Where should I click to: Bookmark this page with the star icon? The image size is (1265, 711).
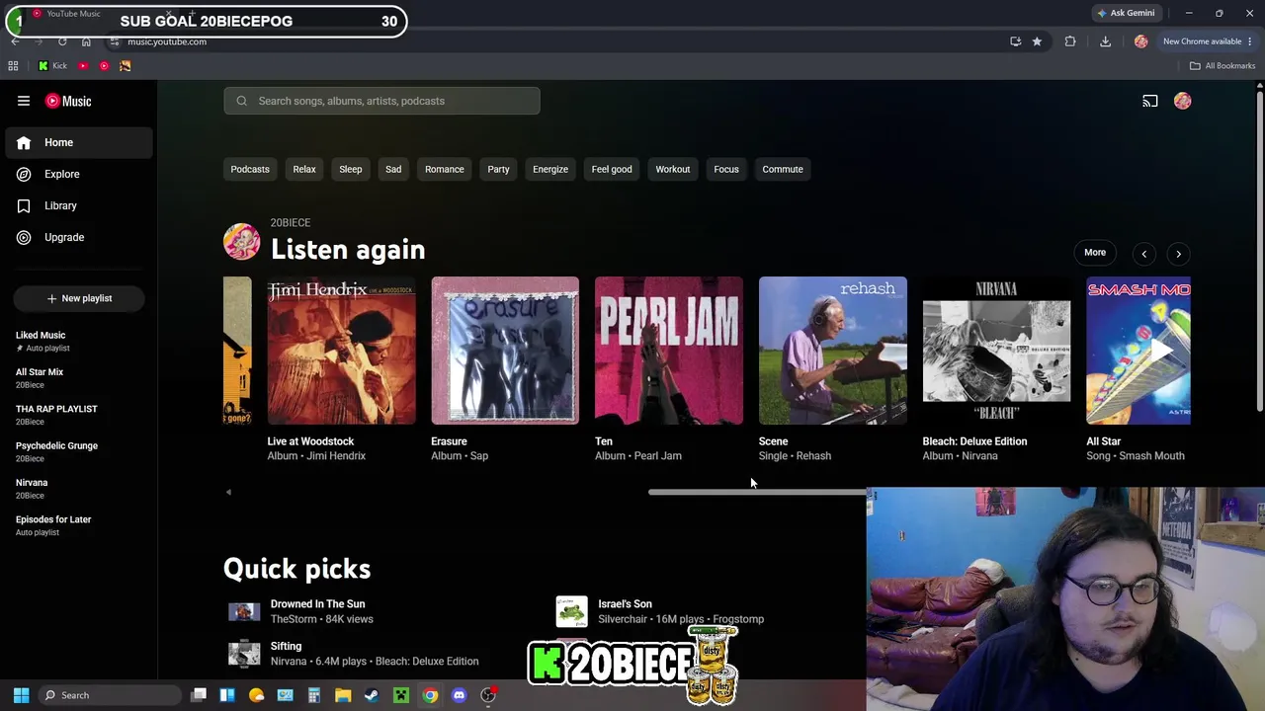[x=1037, y=41]
